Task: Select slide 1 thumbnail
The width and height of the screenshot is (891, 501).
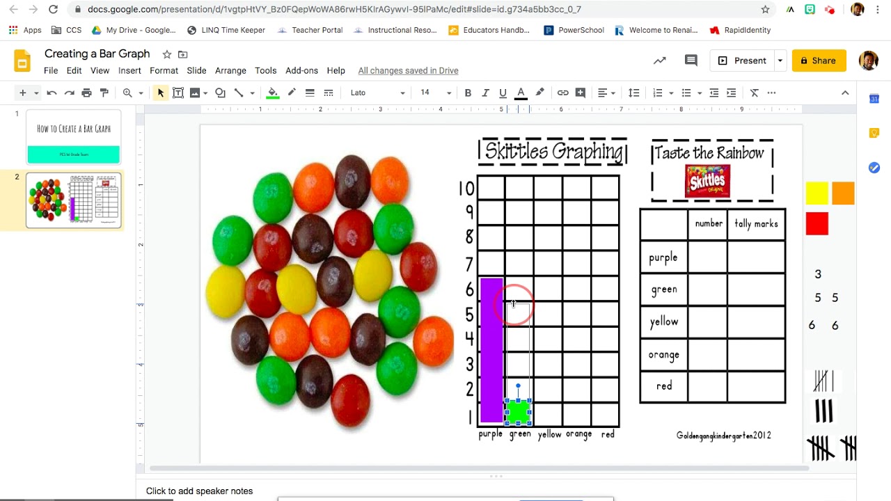Action: [74, 137]
